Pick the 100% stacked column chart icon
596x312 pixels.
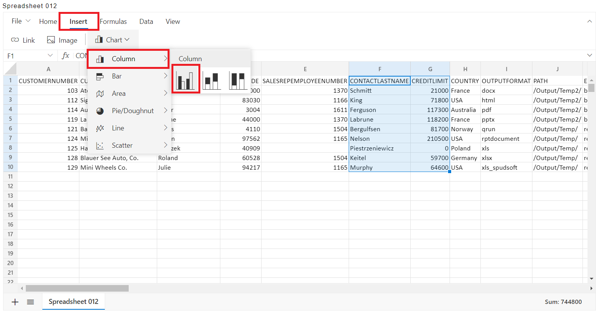[x=238, y=80]
